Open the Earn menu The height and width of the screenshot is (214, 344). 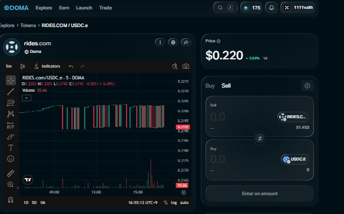[64, 8]
